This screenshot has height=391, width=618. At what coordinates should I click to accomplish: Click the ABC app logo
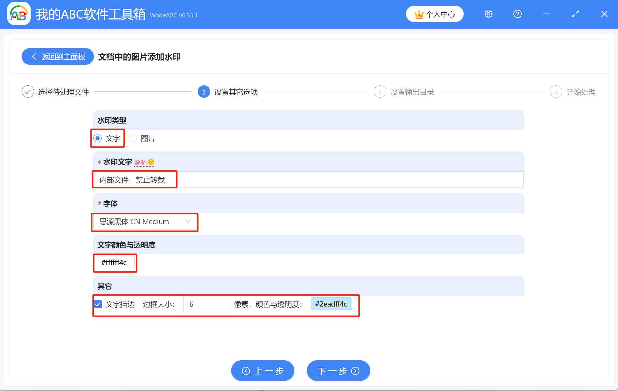pos(19,14)
